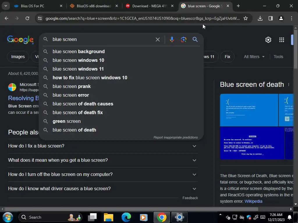Select suggestion blue screen of death causes
298x223 pixels.
pyautogui.click(x=121, y=104)
